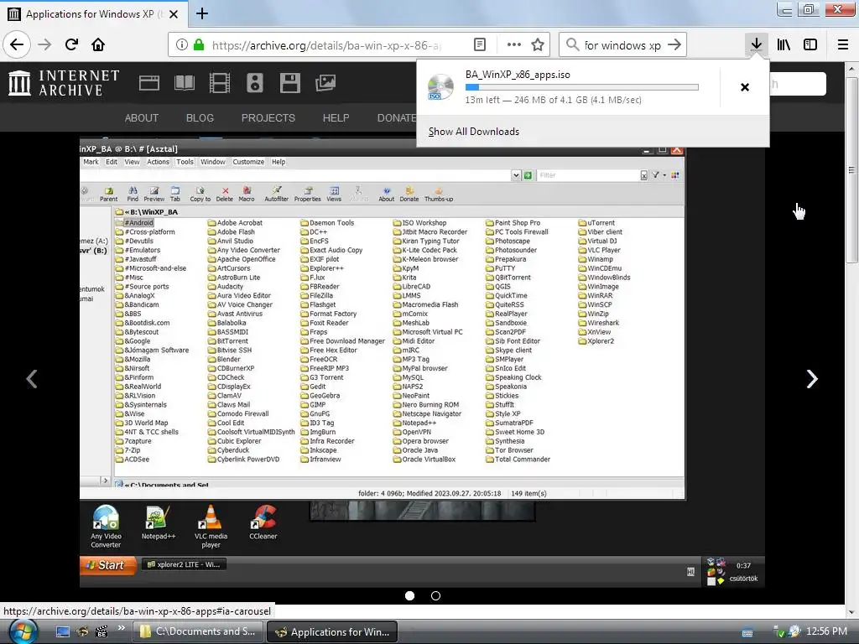Show the previous carousel image

[32, 379]
